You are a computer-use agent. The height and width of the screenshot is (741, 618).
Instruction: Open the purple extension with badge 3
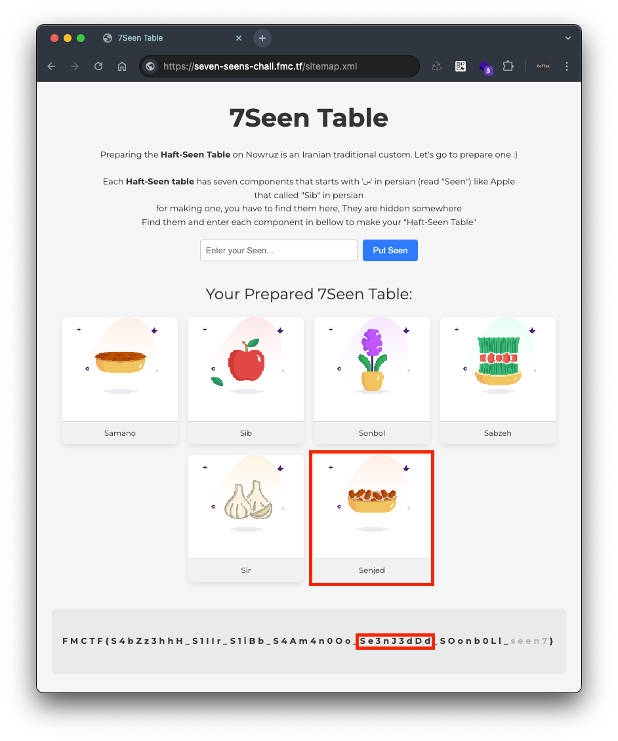485,68
